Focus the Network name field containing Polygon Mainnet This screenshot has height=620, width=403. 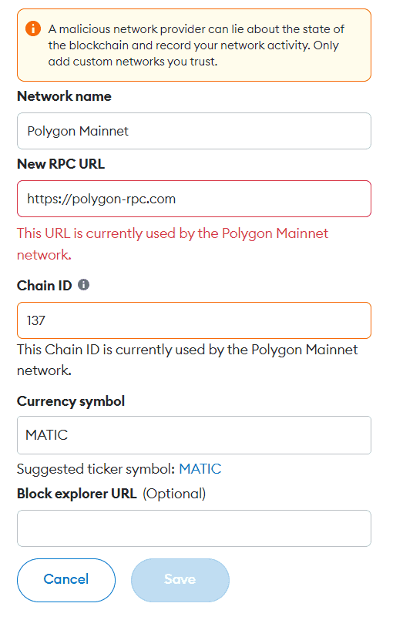coord(193,131)
